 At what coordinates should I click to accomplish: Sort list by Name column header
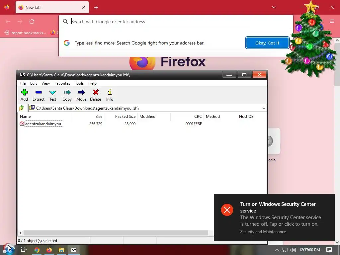44,117
